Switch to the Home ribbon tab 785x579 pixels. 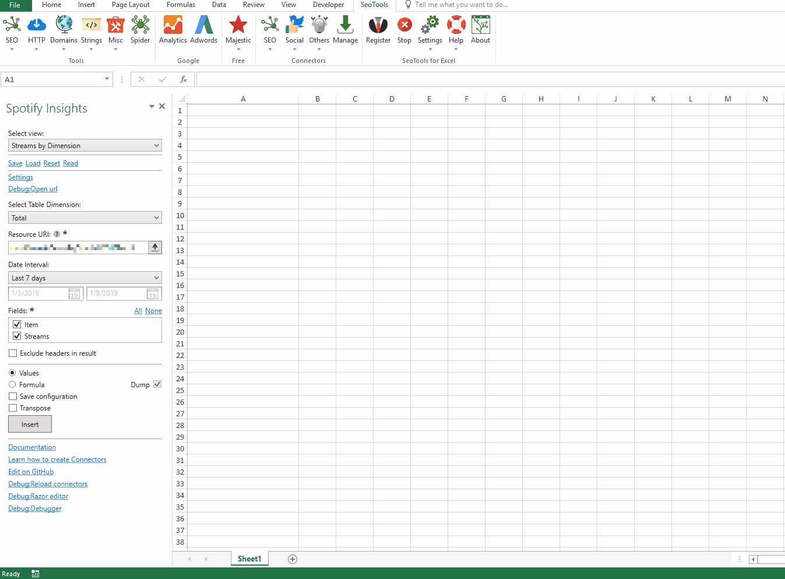(51, 5)
